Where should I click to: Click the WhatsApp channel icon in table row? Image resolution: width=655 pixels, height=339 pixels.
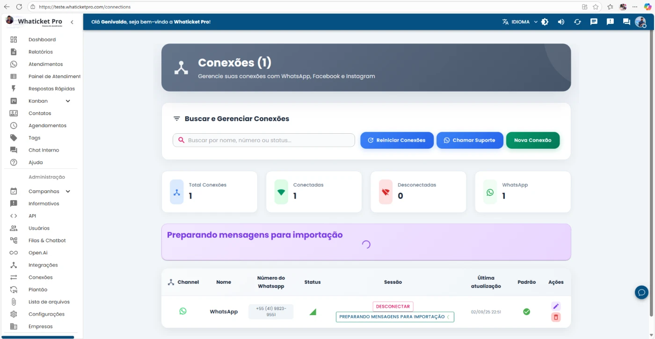pos(183,311)
